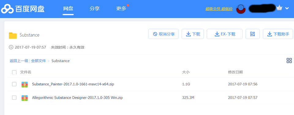The height and width of the screenshot is (115, 294).
Task: Open the 全部文件 breadcrumb link
Action: [39, 61]
